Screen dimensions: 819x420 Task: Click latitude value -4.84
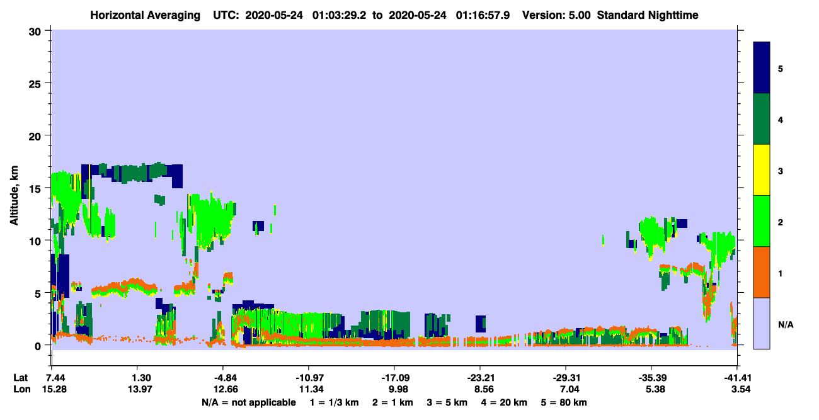click(x=224, y=378)
